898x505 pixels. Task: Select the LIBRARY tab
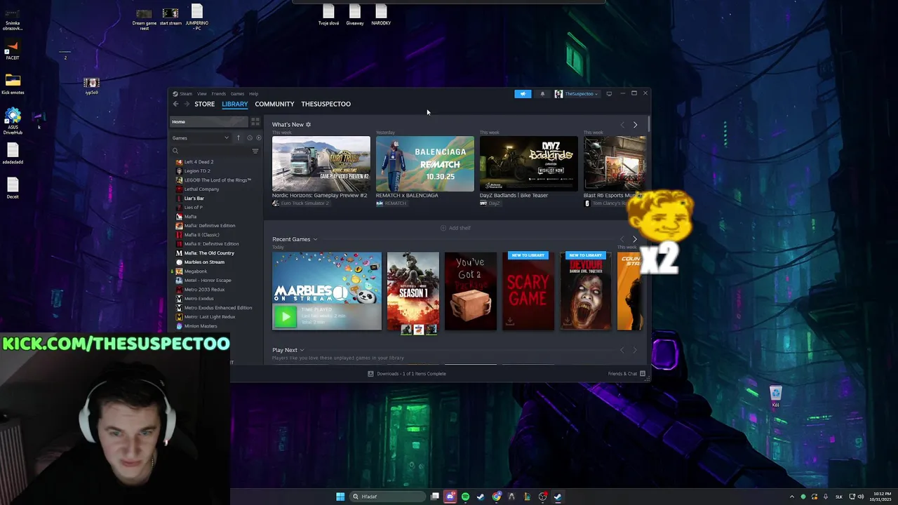[x=235, y=104]
